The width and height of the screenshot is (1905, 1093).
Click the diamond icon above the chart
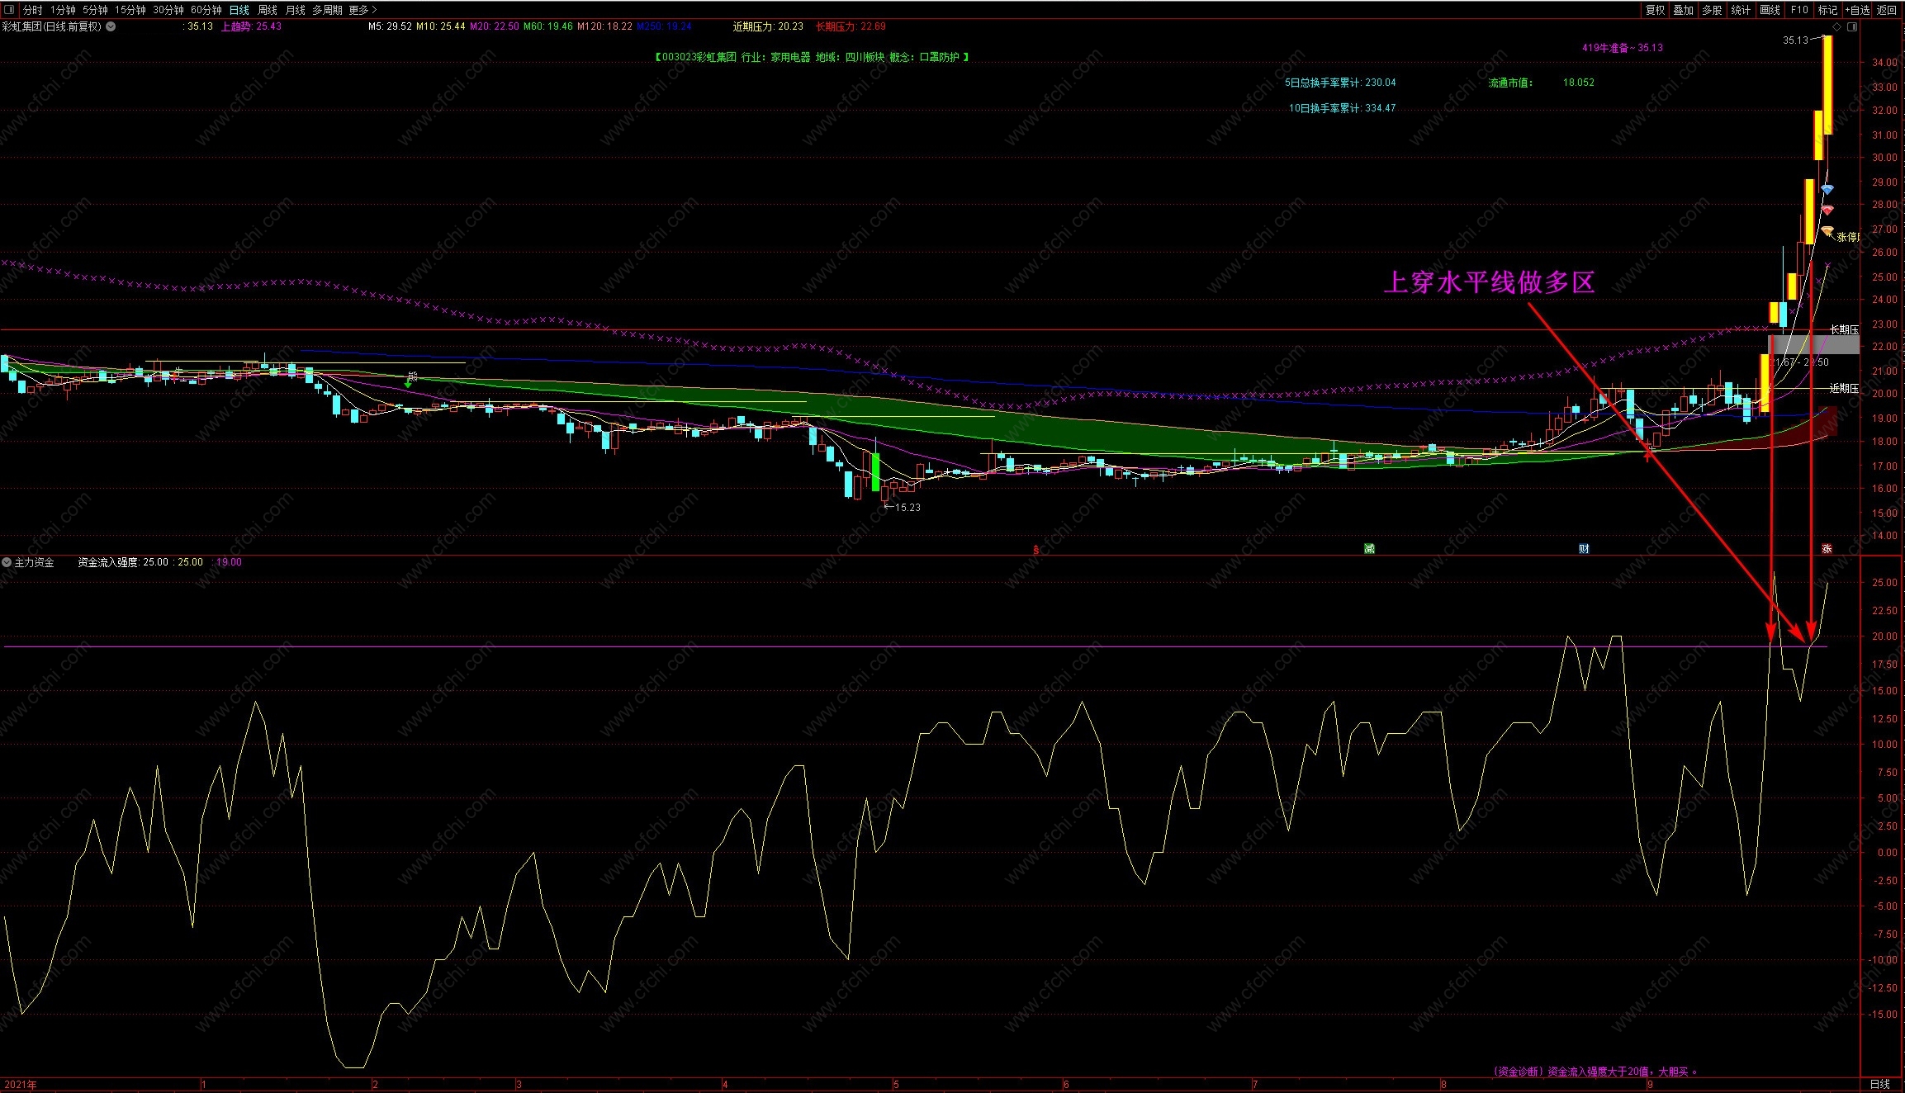[x=1836, y=27]
